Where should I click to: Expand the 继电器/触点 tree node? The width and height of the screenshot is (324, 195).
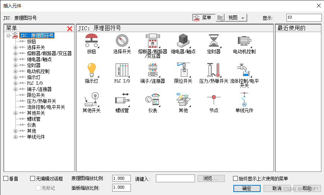tap(15, 60)
